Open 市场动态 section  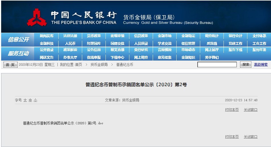tap(188, 50)
